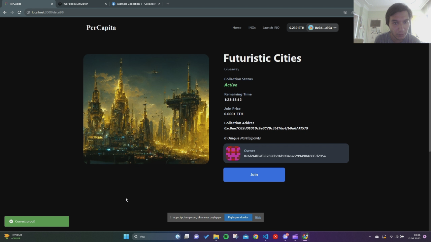Show hidden system tray icons
The height and width of the screenshot is (242, 431).
(x=369, y=237)
